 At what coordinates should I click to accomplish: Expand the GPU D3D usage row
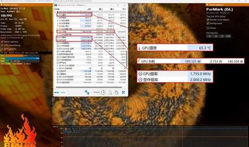click(x=57, y=66)
